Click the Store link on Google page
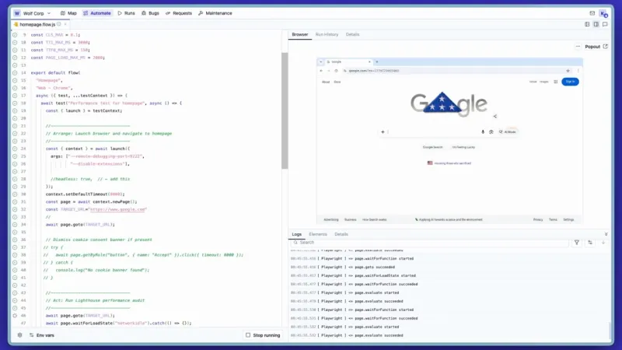 (x=337, y=82)
